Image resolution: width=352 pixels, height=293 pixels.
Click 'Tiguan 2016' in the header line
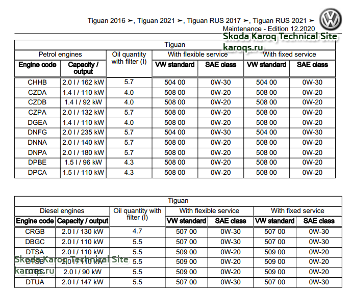107,20
